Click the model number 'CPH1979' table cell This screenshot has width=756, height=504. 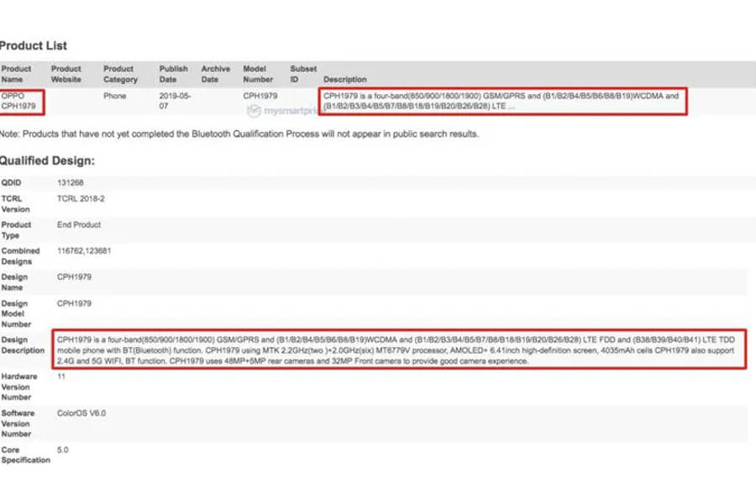click(260, 96)
